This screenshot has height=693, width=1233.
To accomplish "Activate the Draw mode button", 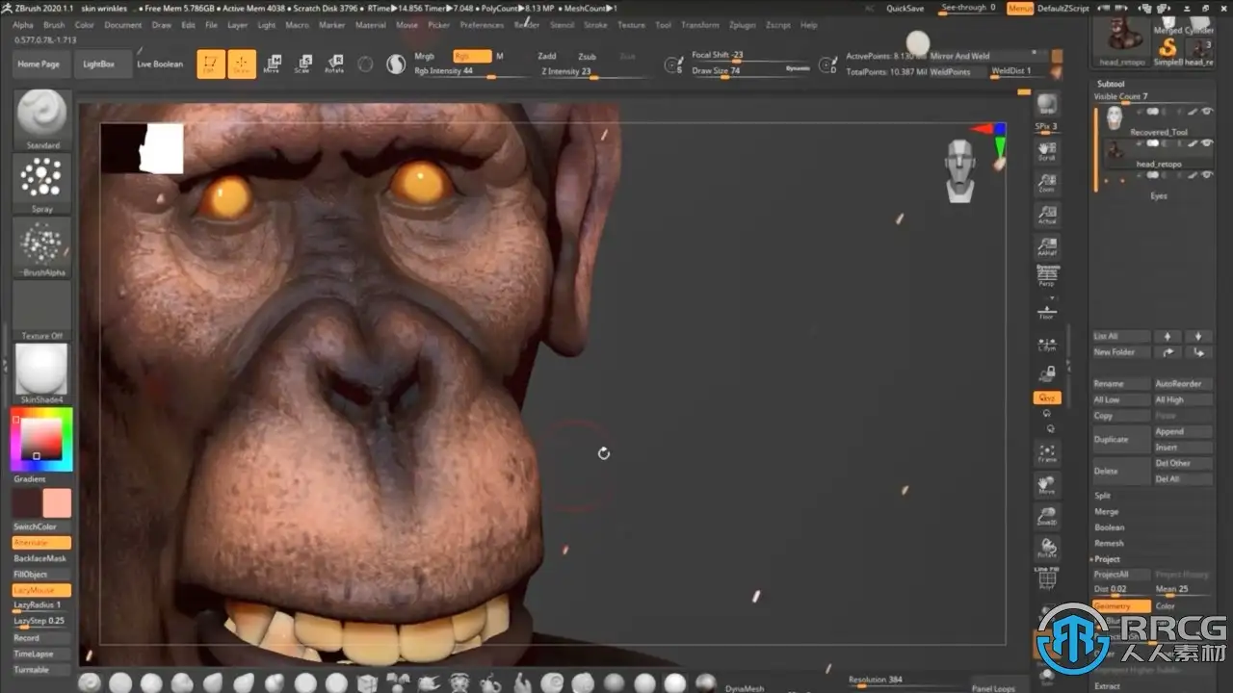I will [x=241, y=64].
